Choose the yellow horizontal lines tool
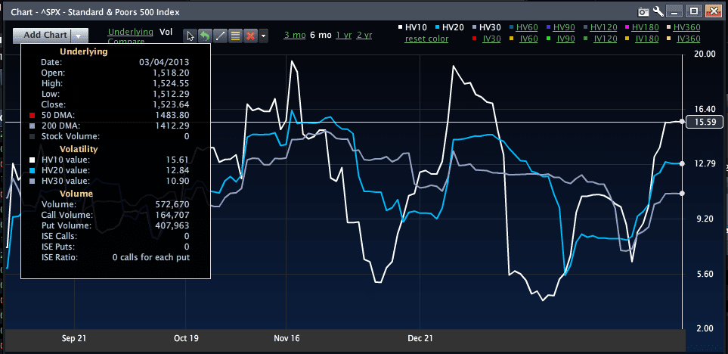 (235, 36)
